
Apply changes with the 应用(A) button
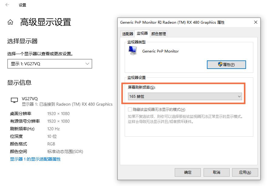click(x=245, y=172)
